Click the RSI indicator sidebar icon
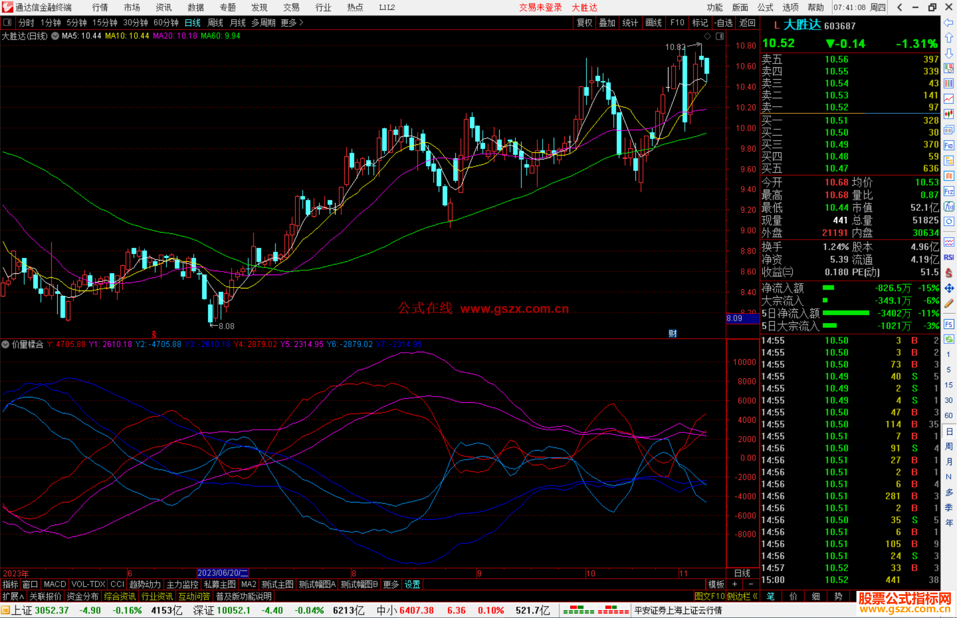The image size is (957, 618). tap(949, 257)
